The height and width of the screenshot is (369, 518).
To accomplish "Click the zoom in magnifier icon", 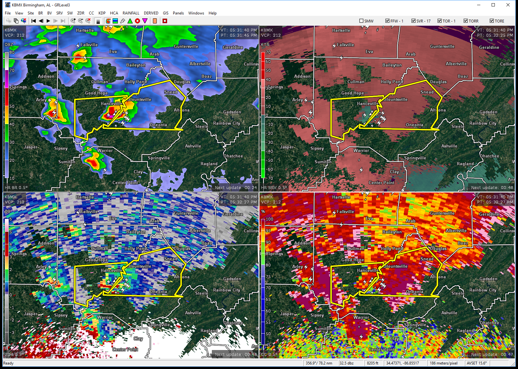I will coord(73,21).
